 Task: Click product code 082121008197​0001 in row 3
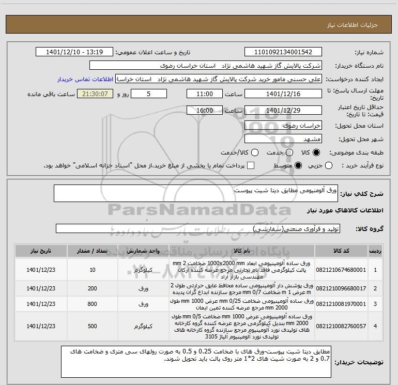point(341,304)
